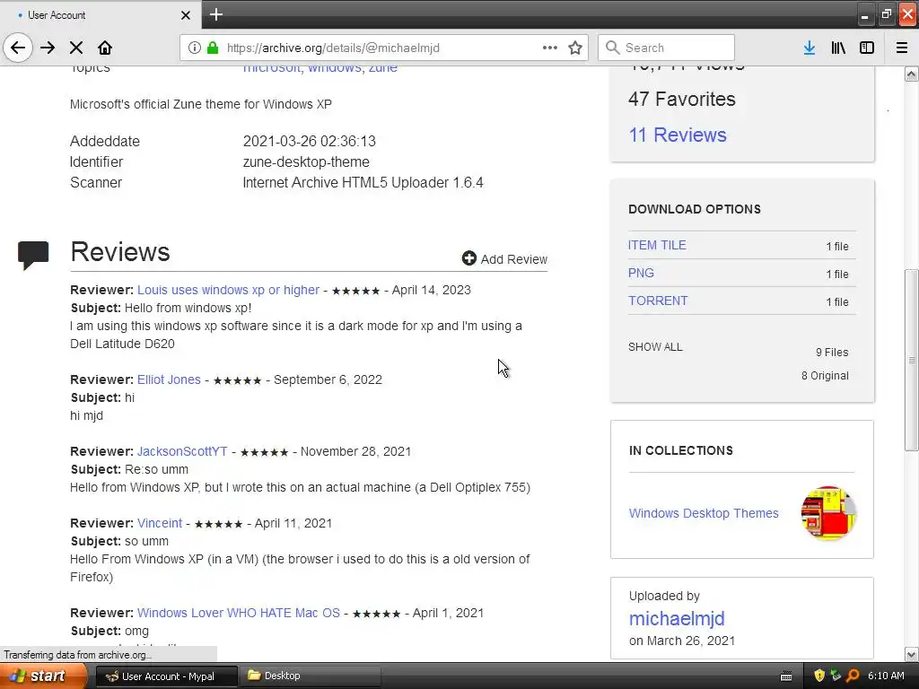Open reviewer Louis uses windows xp or higher
919x689 pixels.
click(x=228, y=290)
